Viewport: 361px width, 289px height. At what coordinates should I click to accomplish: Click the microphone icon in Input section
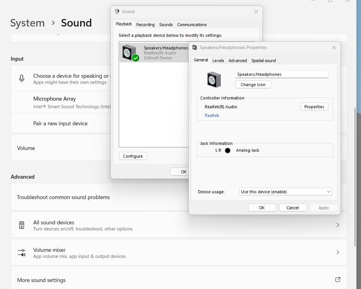click(x=22, y=79)
